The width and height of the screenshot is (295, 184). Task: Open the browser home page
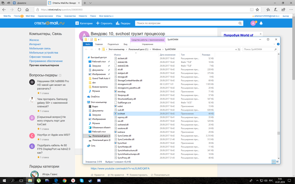pos(27,10)
